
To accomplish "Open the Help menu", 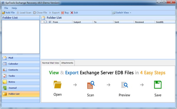I will [x=14, y=8].
